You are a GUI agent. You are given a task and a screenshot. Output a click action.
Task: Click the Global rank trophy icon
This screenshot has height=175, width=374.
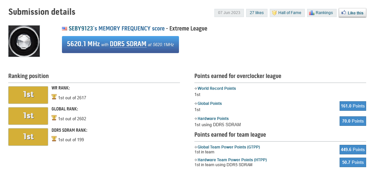tap(54, 118)
